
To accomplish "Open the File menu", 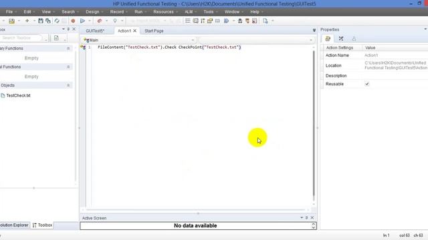I will tap(9, 12).
